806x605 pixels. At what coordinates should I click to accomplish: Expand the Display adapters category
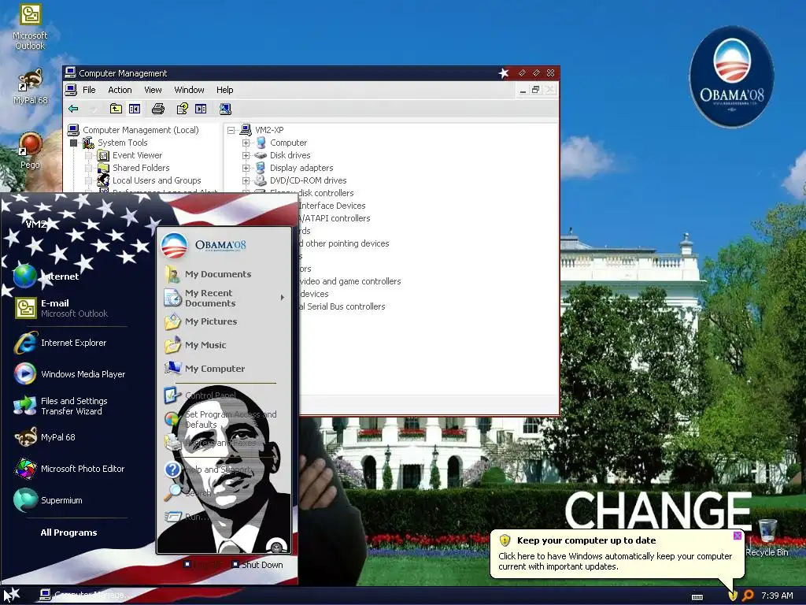246,168
